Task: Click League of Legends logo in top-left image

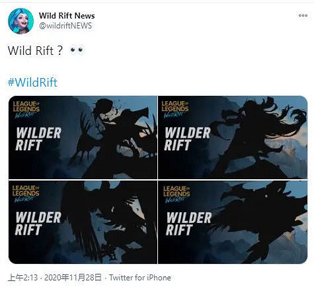Action: 26,110
